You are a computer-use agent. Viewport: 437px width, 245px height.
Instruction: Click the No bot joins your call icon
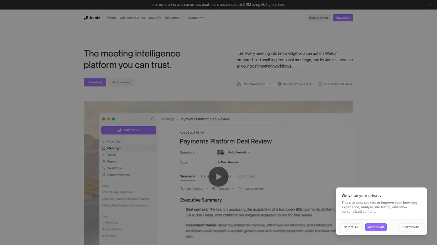point(279,84)
